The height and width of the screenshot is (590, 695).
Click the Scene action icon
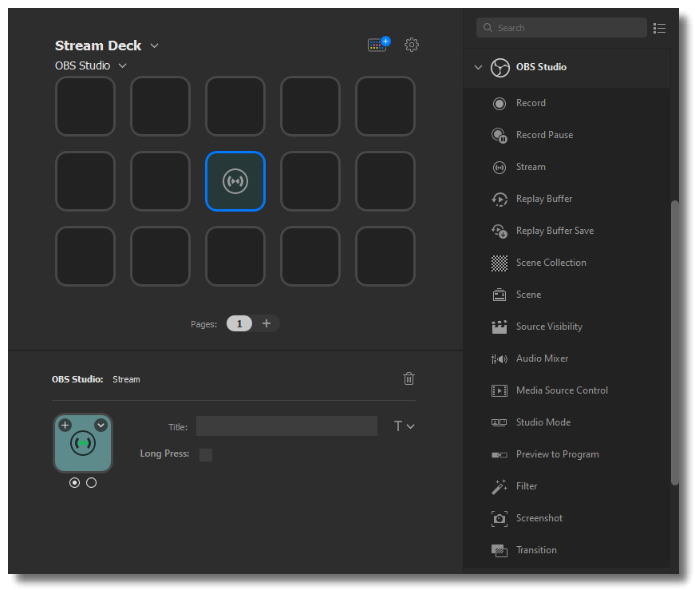499,295
